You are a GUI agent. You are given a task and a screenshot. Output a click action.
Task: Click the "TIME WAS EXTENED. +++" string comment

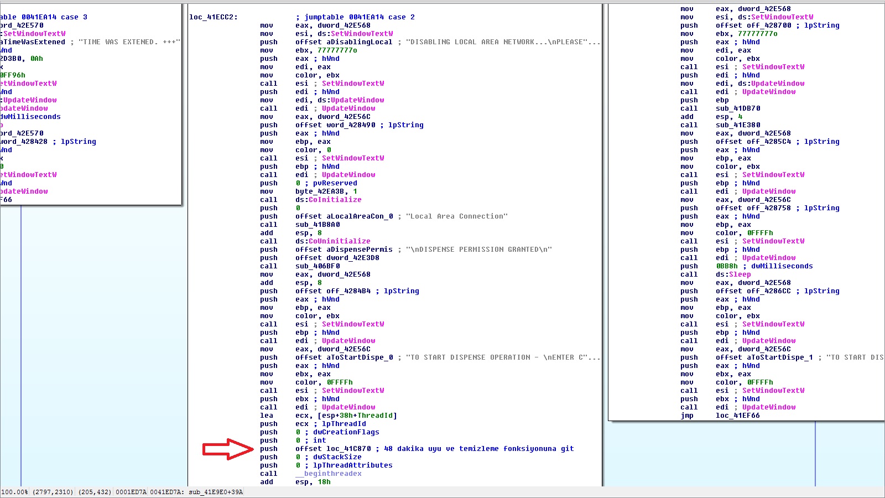(129, 42)
